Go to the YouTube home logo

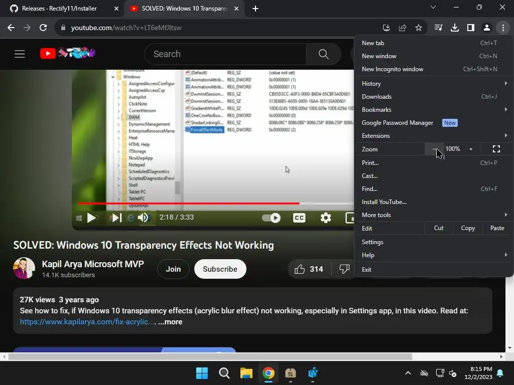(x=68, y=53)
